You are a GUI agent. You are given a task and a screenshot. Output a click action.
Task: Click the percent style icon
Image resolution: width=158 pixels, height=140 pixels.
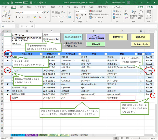[x=82, y=15]
